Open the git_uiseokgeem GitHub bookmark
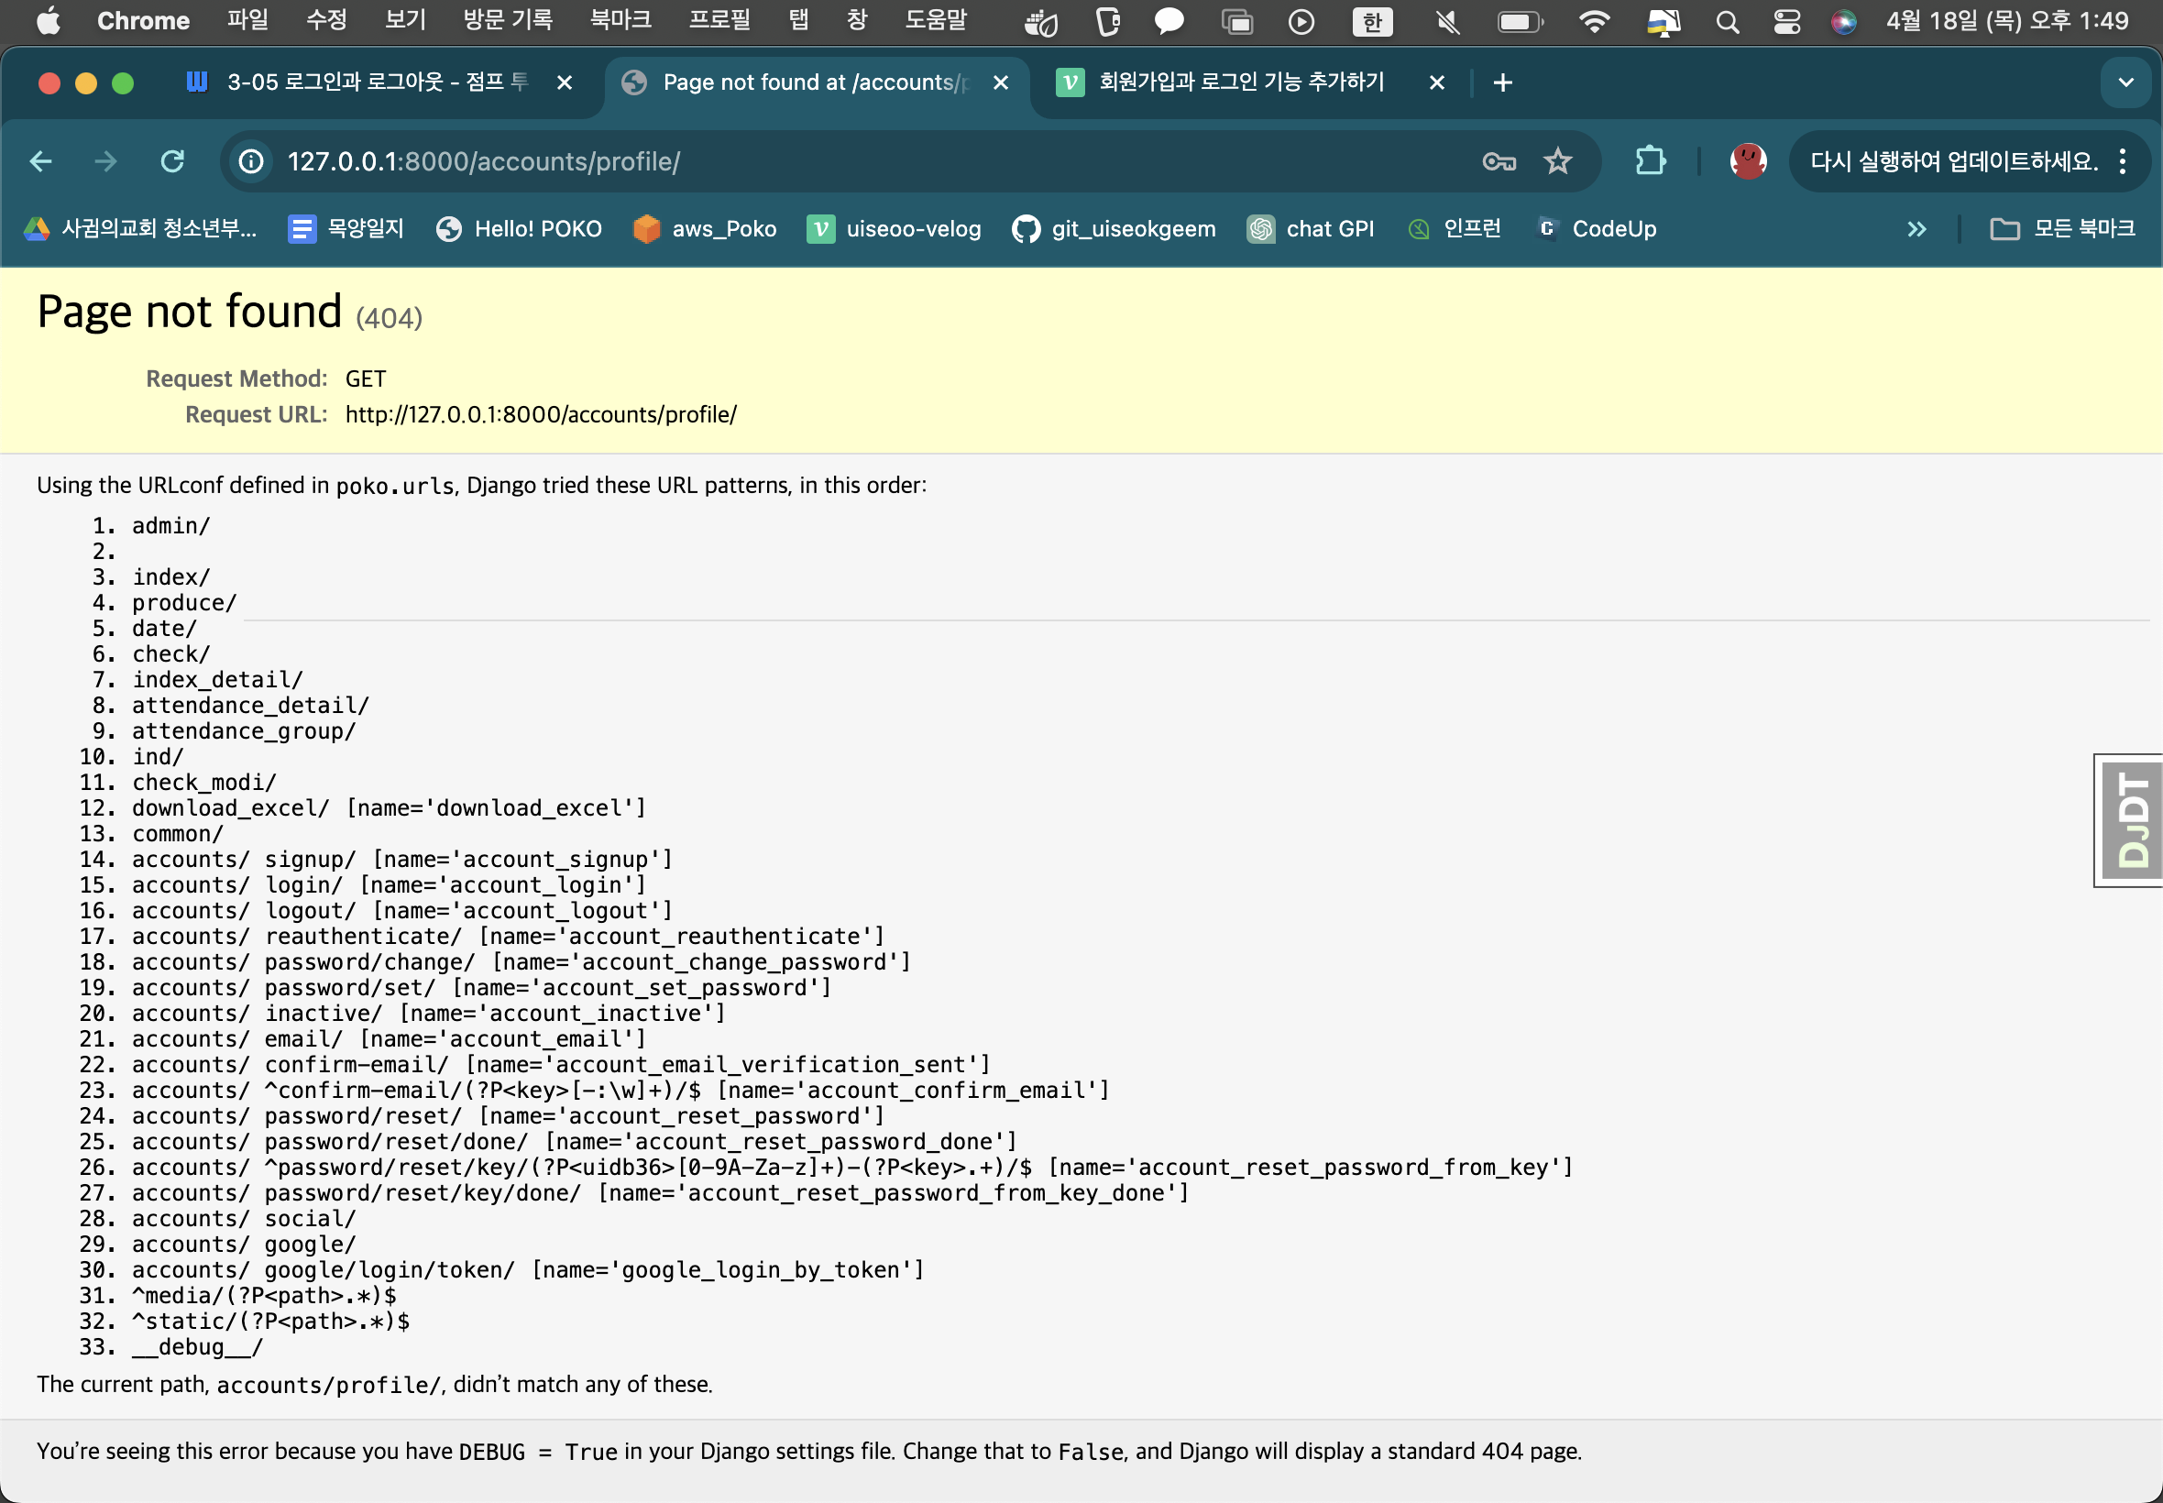Screen dimensions: 2163x1503 click(x=1114, y=229)
